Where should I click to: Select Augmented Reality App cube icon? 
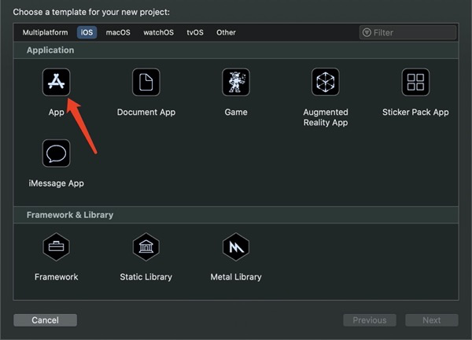(x=326, y=82)
